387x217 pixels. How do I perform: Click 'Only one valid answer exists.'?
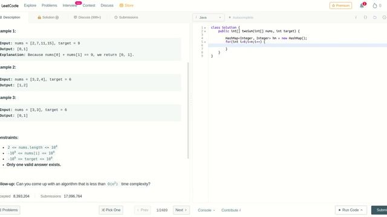coord(34,165)
